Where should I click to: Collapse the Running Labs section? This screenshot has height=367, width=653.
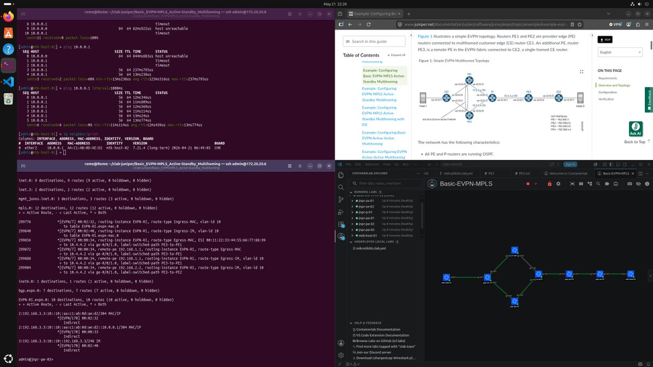[351, 192]
